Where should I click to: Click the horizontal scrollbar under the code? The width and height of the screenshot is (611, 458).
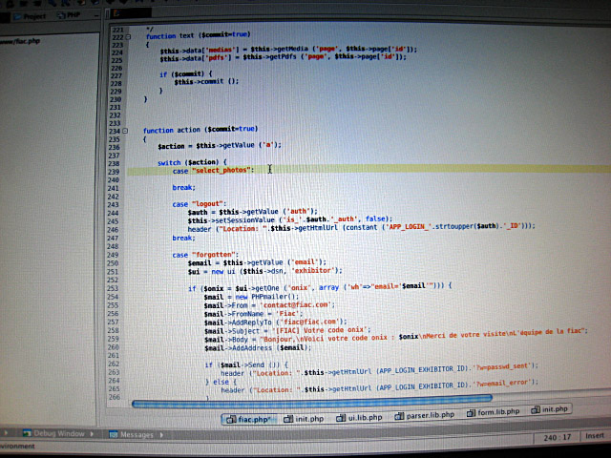[312, 402]
